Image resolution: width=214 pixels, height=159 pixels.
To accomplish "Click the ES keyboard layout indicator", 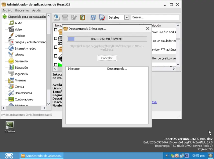I will click(187, 155).
